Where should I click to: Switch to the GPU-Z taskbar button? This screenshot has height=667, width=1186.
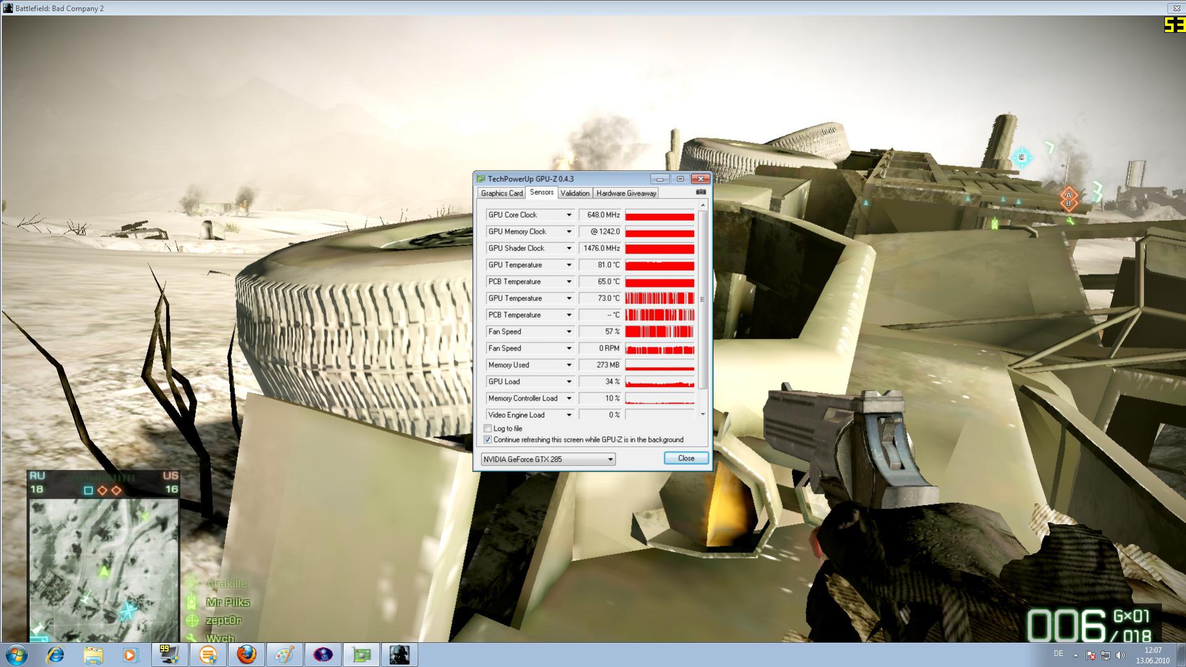(361, 655)
